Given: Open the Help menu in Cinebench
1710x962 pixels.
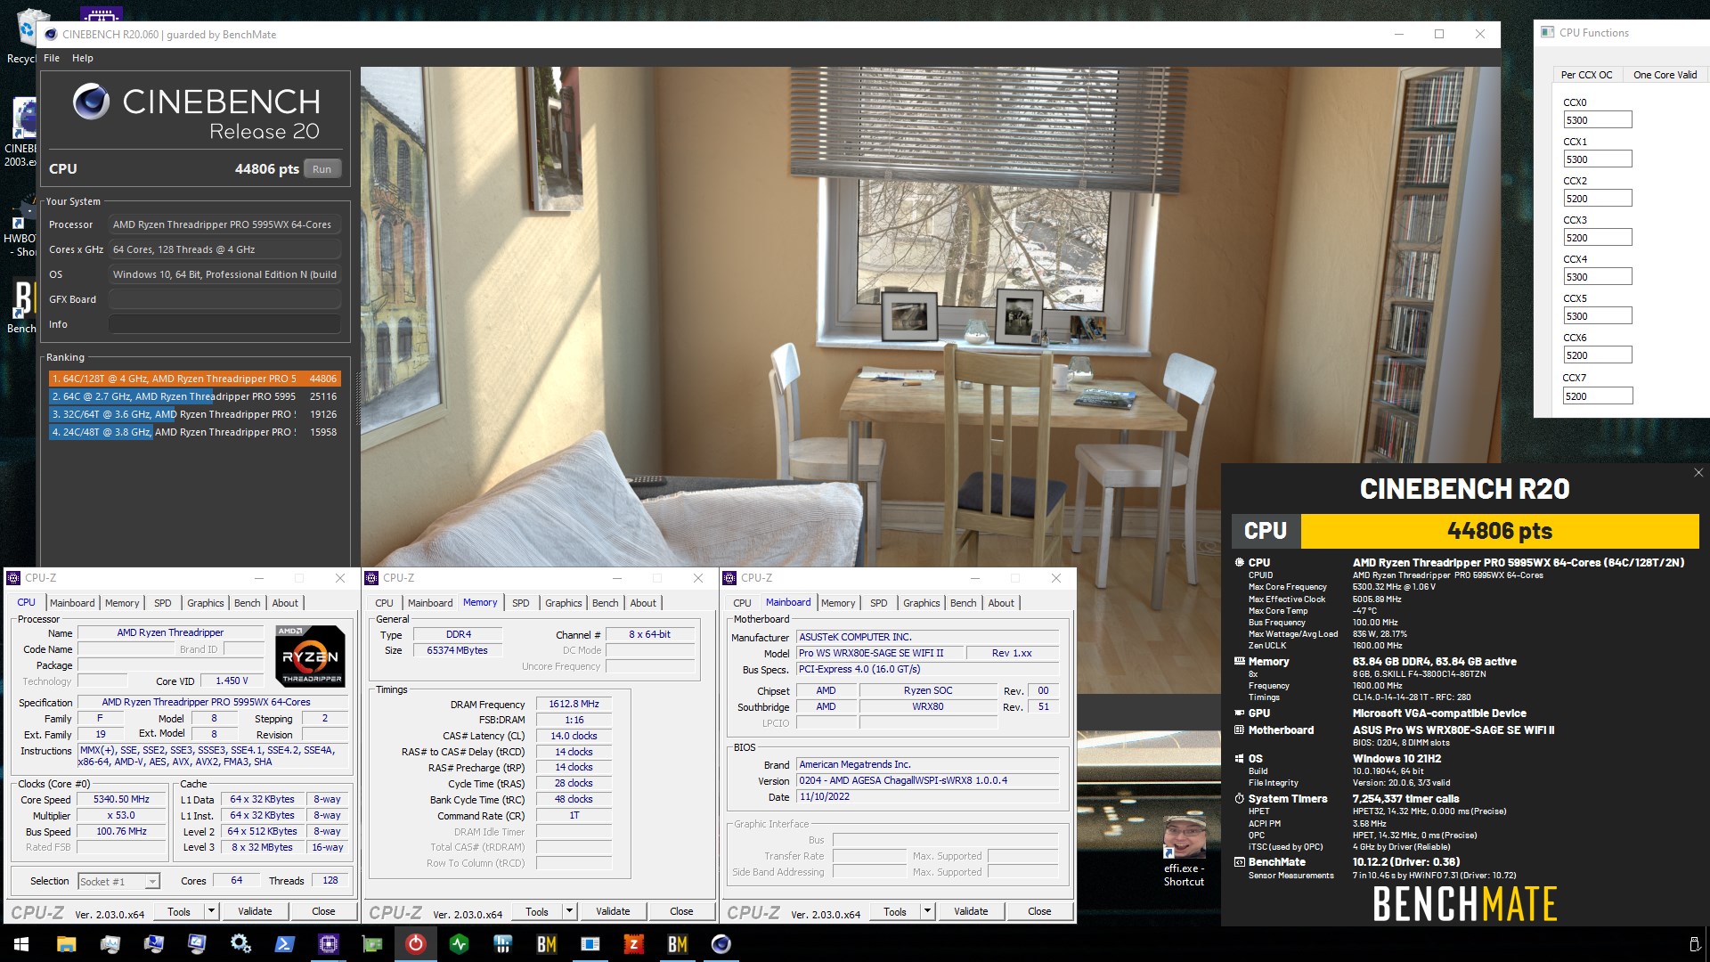Looking at the screenshot, I should (83, 58).
